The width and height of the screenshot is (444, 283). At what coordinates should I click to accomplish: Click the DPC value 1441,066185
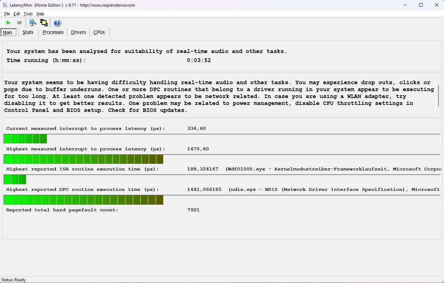pos(204,189)
